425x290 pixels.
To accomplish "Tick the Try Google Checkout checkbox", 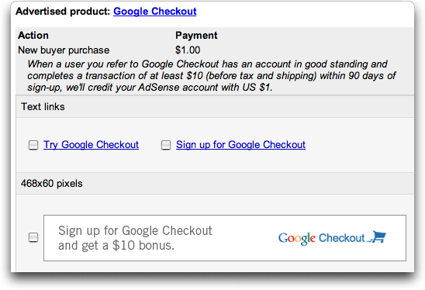I will coord(33,145).
